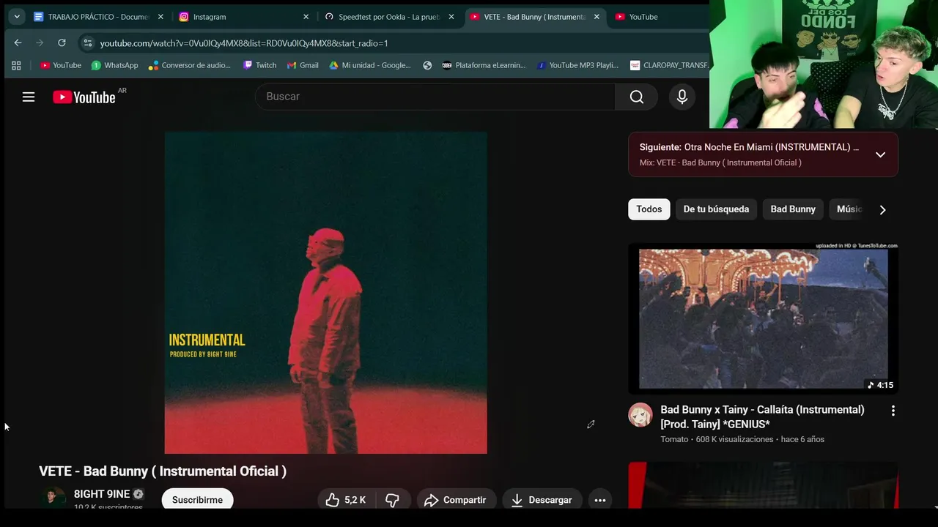Reload the current page
This screenshot has width=938, height=527.
coord(62,43)
